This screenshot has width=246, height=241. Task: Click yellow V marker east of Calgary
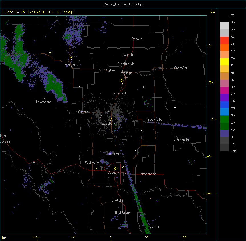pyautogui.click(x=122, y=167)
